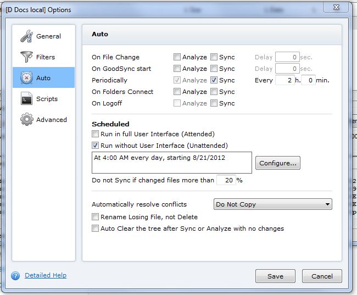Click the schedule description text box
The height and width of the screenshot is (295, 357).
pyautogui.click(x=172, y=163)
